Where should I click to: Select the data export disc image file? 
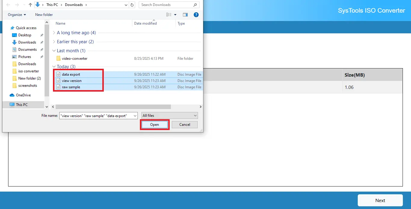point(71,74)
